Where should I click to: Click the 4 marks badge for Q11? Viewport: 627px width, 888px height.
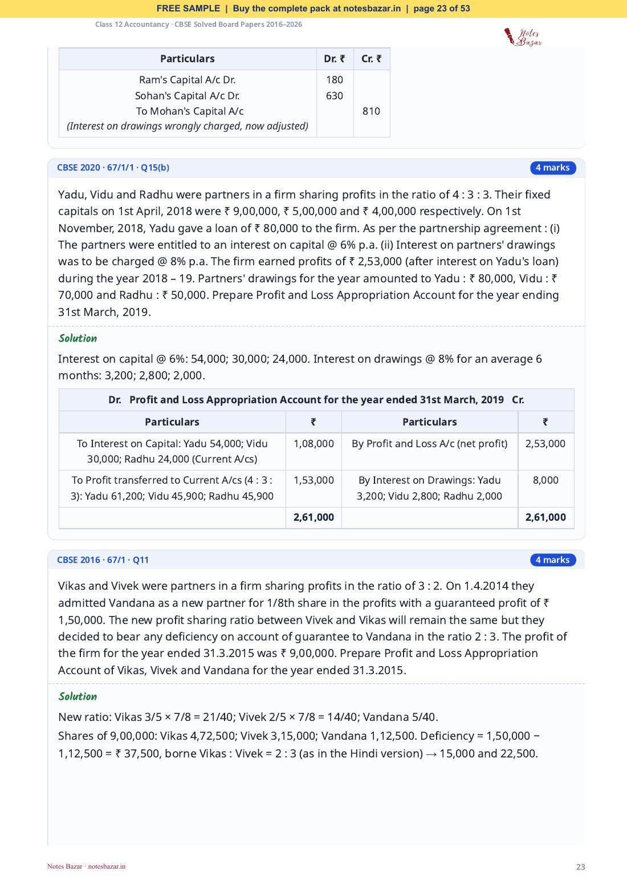tap(553, 560)
